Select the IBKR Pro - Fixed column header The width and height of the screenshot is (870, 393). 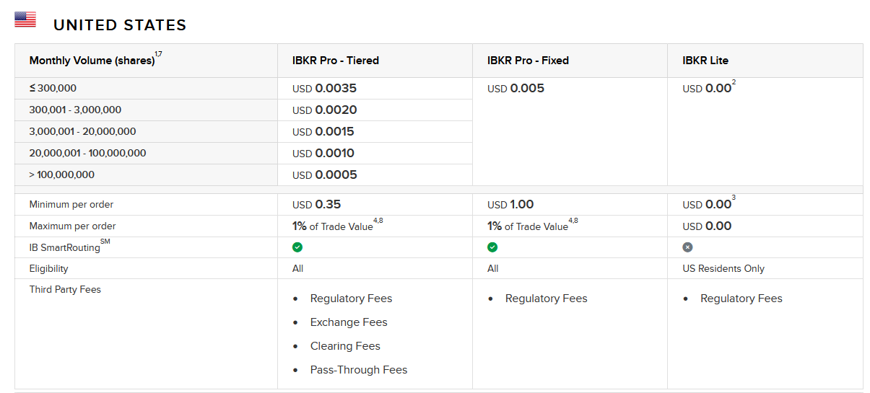(x=528, y=61)
